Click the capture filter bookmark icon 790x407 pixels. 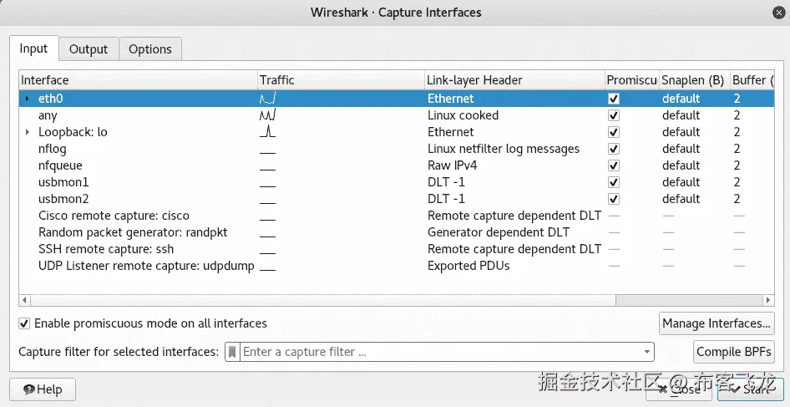pos(233,352)
